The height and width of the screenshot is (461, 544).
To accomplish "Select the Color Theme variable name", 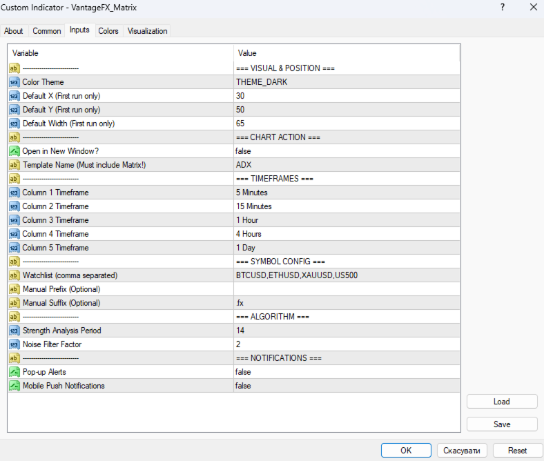I will pos(43,82).
